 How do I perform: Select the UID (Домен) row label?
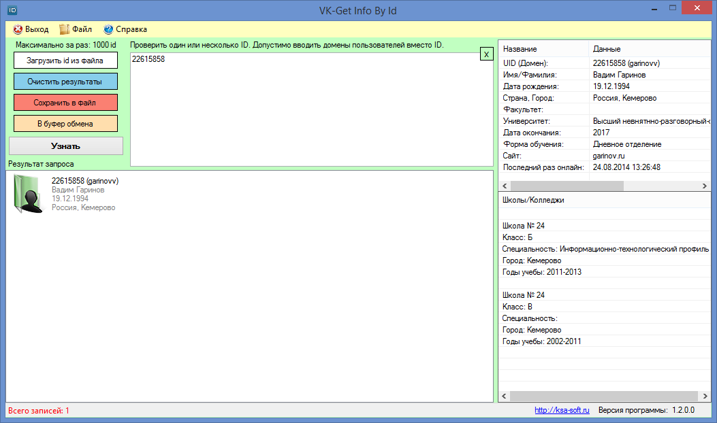coord(526,63)
